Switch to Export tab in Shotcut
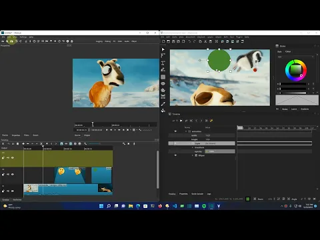Image resolution: width=320 pixels, height=240 pixels. (x=35, y=135)
